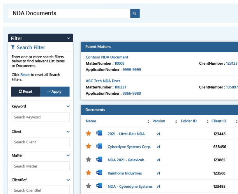Click the NDA Documents search box
238x194 pixels.
point(69,13)
